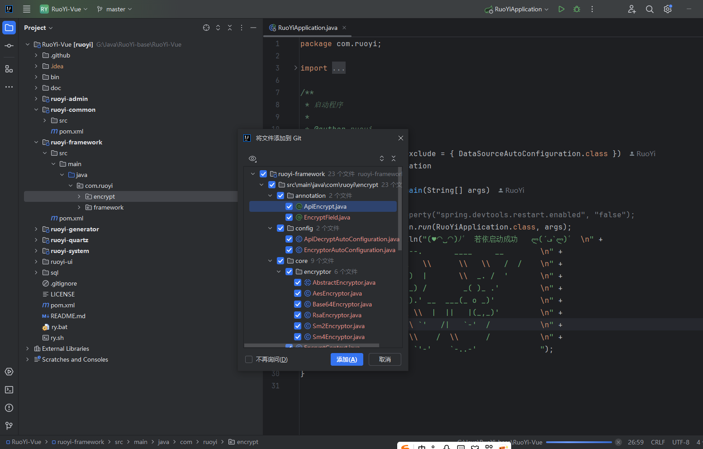703x449 pixels.
Task: Select Base64Encryptor.java in Git dialog
Action: click(342, 304)
